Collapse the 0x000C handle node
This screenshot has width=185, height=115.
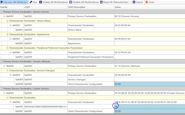pos(4,93)
